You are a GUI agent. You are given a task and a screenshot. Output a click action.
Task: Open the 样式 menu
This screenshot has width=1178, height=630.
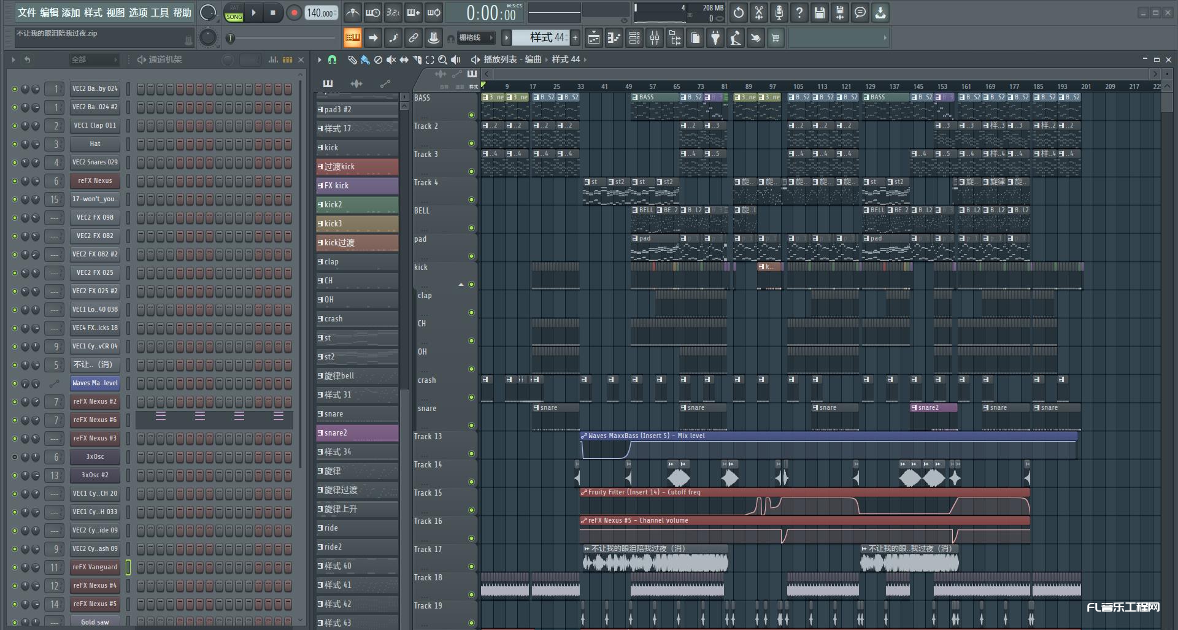[x=93, y=12]
